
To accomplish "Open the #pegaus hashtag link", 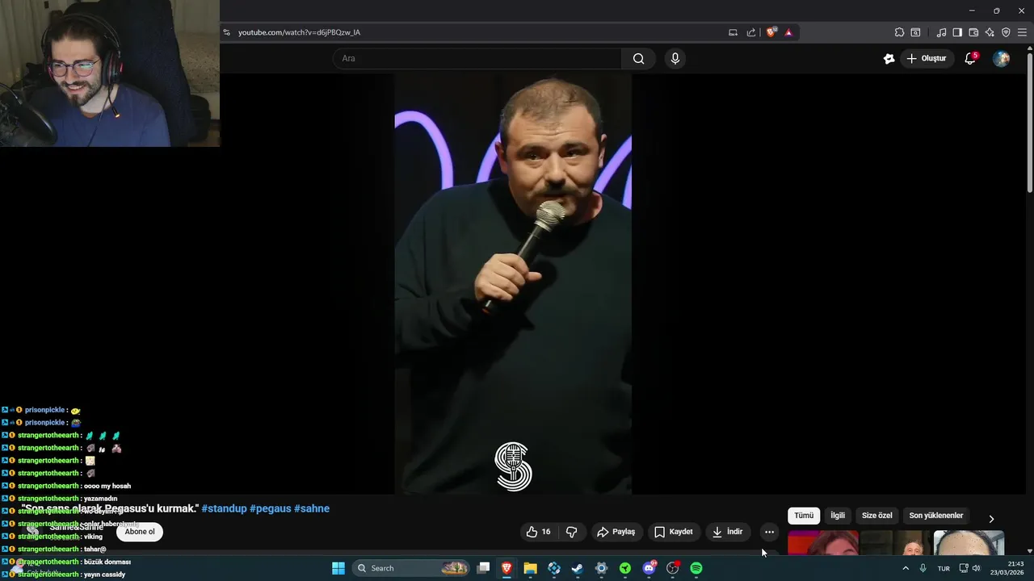I will [x=270, y=508].
